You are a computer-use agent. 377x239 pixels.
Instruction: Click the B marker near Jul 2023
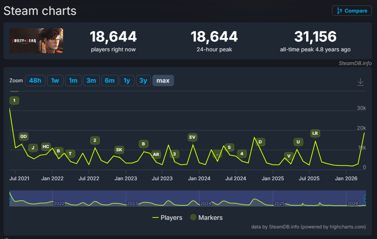[x=143, y=144]
